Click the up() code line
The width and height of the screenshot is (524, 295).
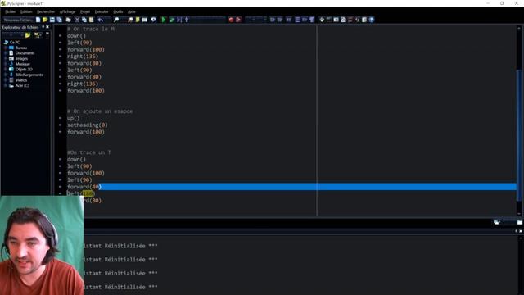point(73,118)
